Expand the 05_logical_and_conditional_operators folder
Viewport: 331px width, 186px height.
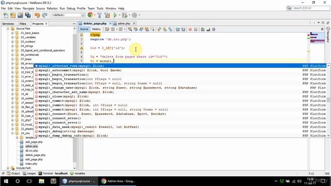tap(12, 51)
